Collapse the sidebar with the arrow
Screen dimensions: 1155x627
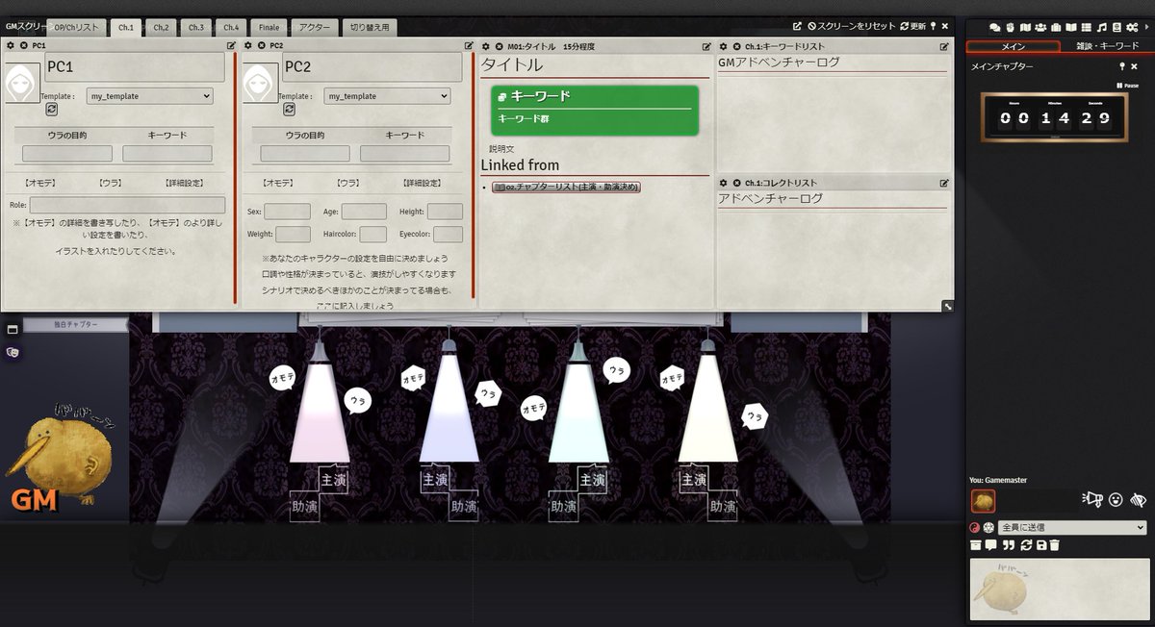click(x=1147, y=27)
